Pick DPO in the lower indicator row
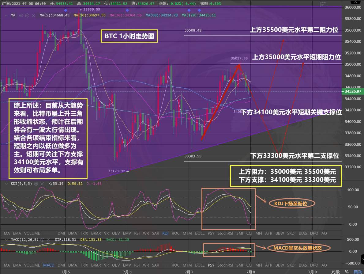Viewport: 364px width, 274px height. click(x=314, y=265)
